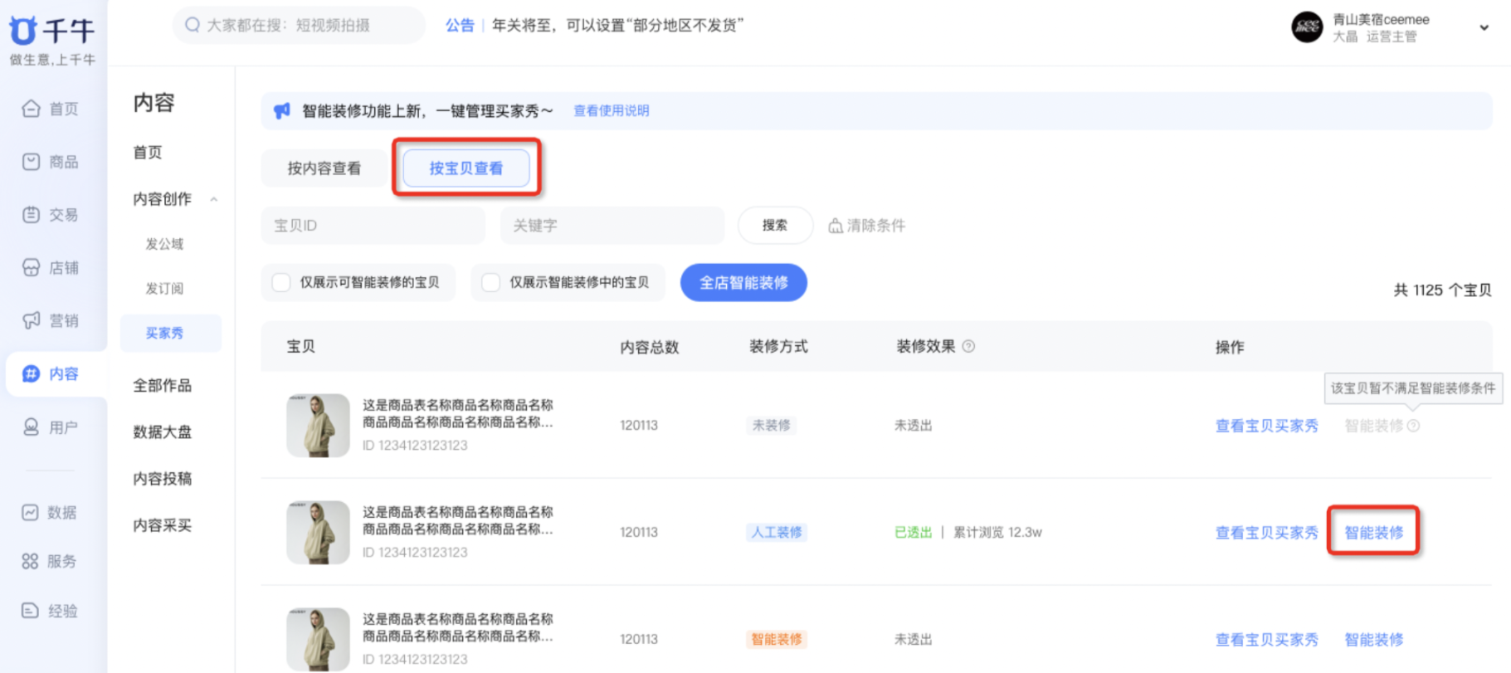Click product thumbnail in the 人工装修 row
Viewport: 1511px width, 673px height.
click(318, 532)
